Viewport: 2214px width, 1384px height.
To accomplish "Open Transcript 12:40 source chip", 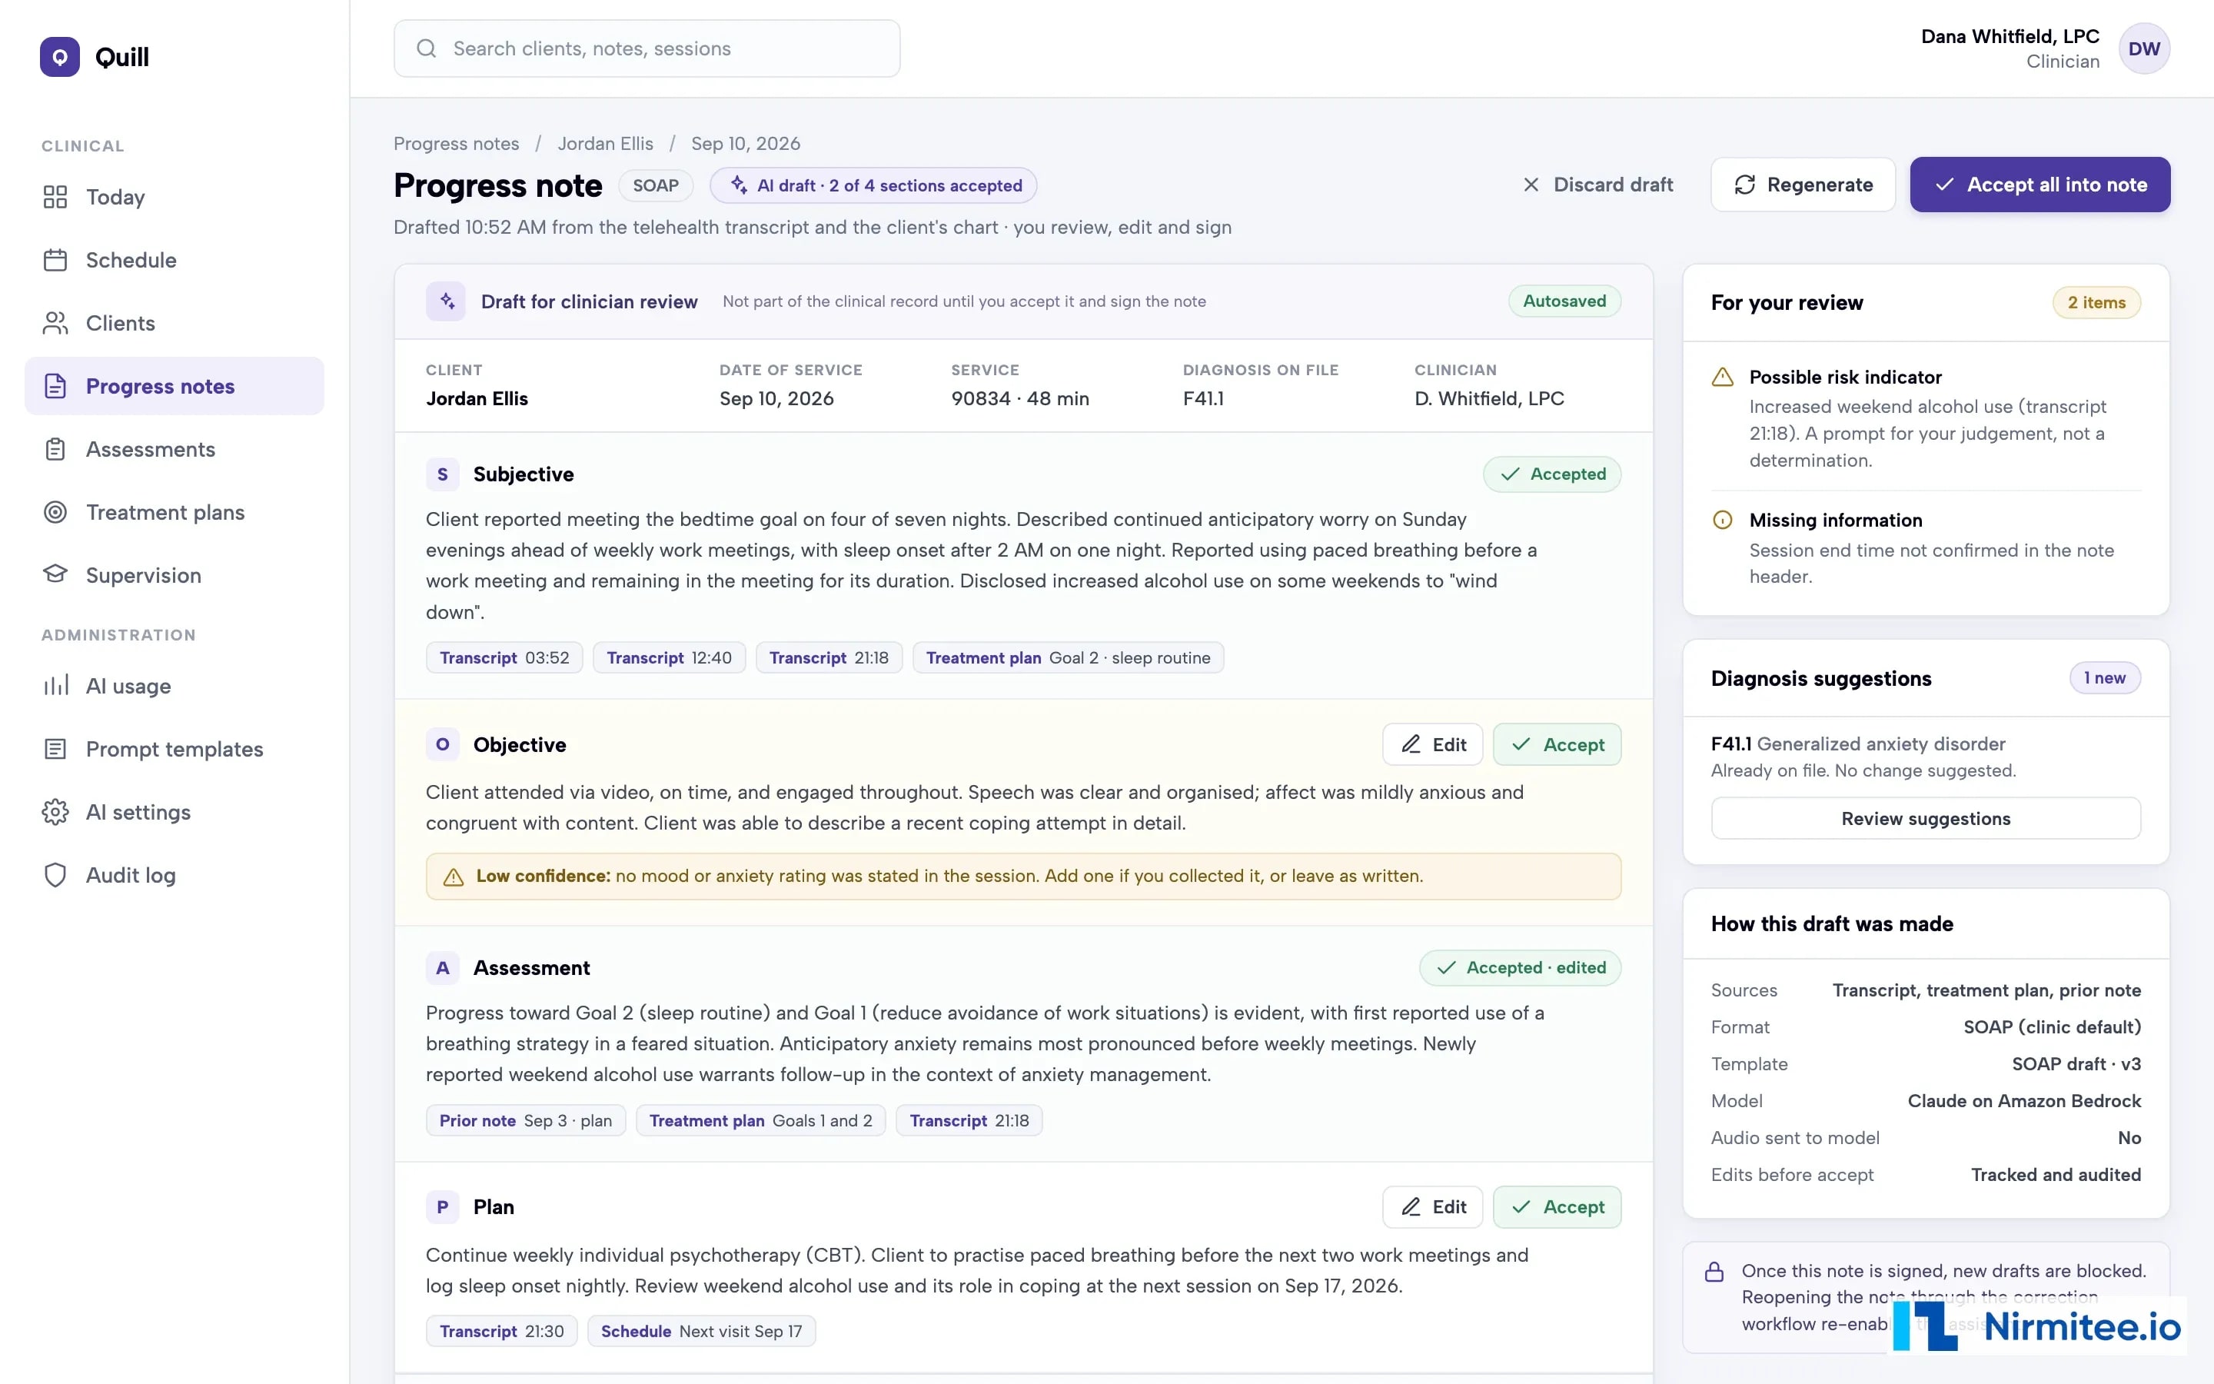I will [670, 657].
